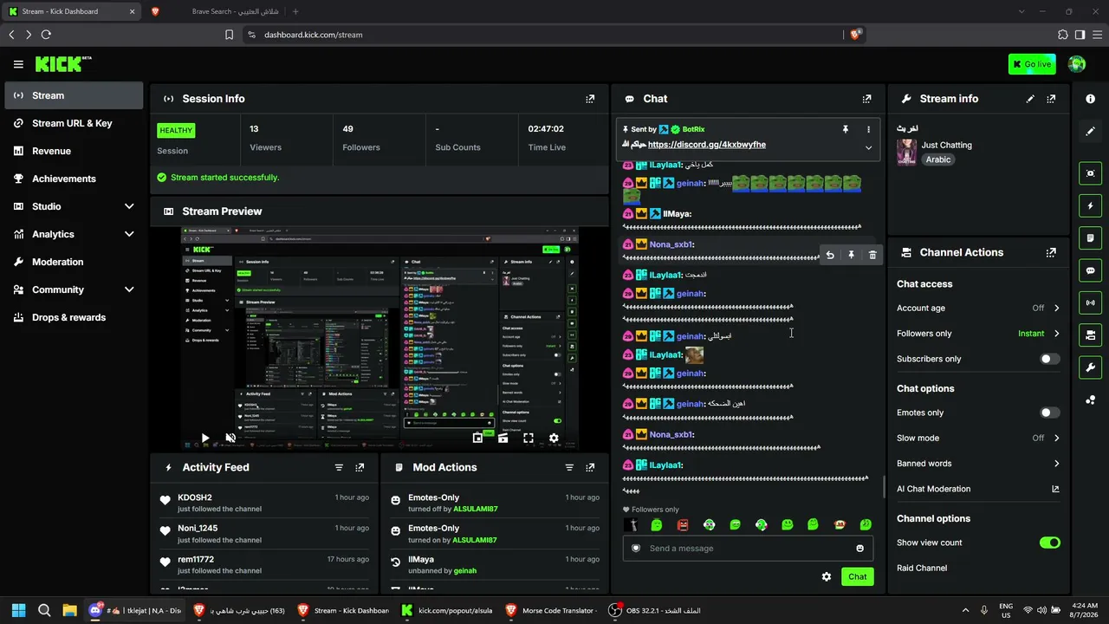The image size is (1109, 624).
Task: Enter fullscreen in stream preview
Action: point(529,439)
